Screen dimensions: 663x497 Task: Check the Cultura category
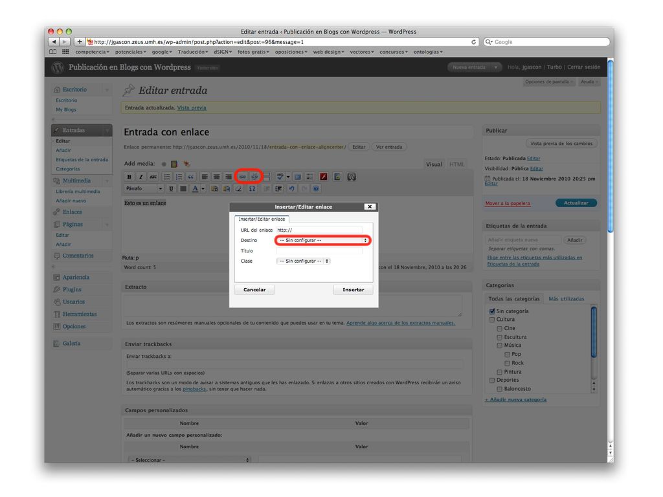pyautogui.click(x=492, y=320)
